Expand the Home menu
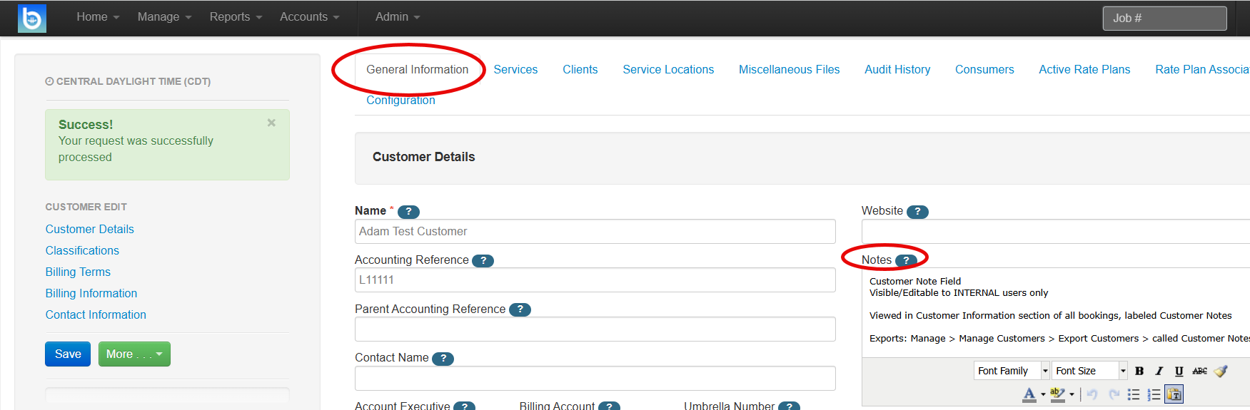The image size is (1250, 410). [x=98, y=17]
